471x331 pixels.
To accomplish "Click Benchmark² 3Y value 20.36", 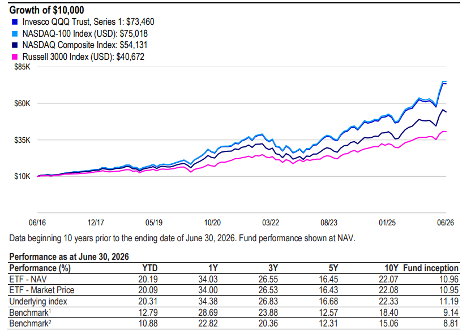I will (x=268, y=324).
